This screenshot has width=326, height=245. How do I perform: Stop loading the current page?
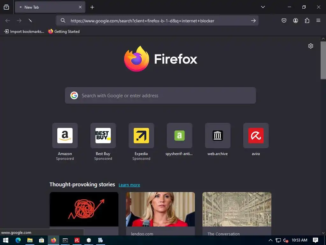30,20
